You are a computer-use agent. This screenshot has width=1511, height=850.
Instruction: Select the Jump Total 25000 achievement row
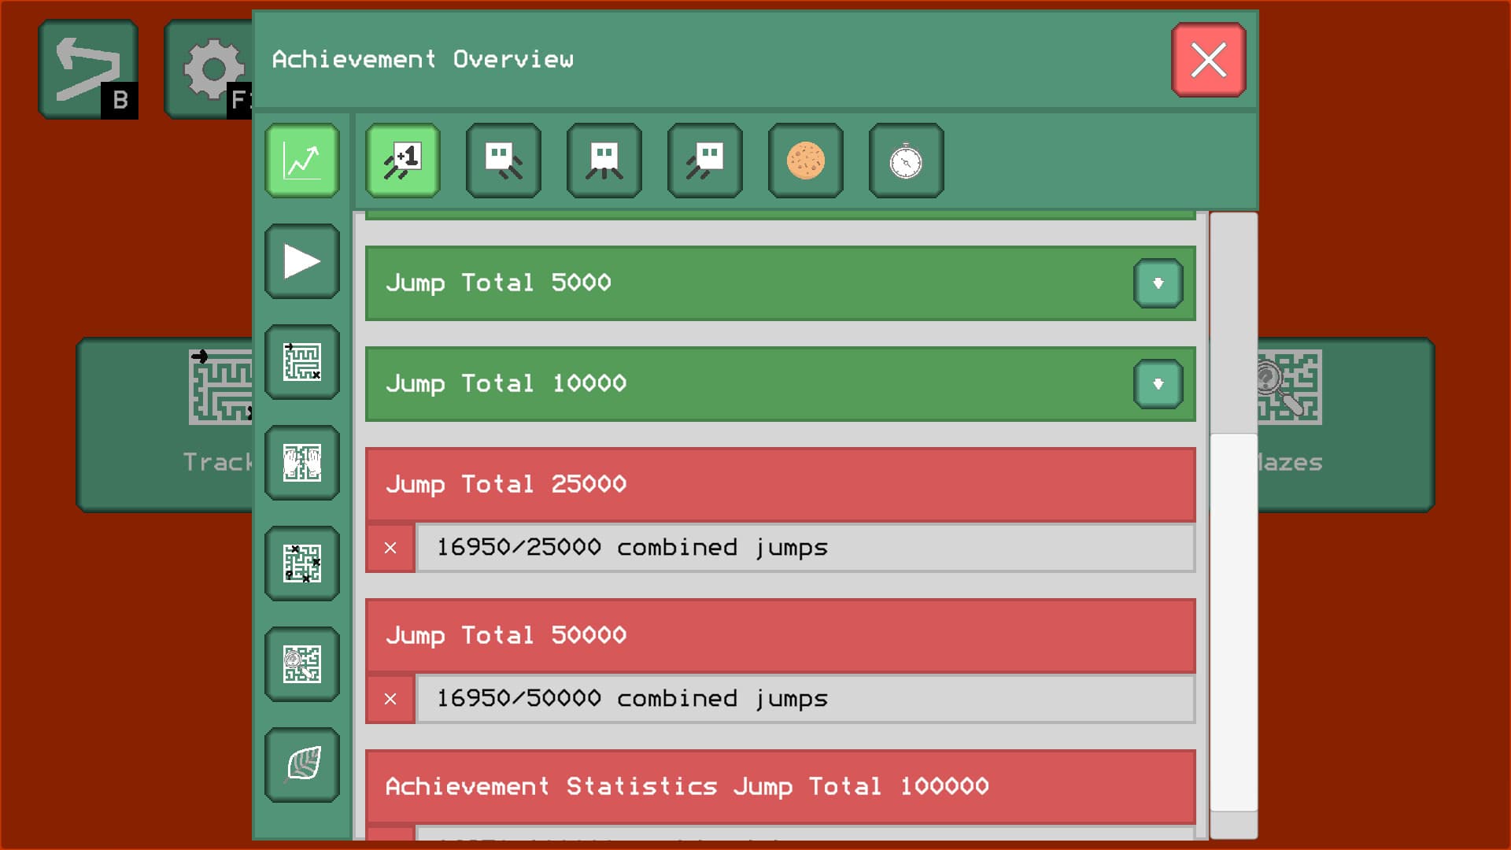coord(779,485)
